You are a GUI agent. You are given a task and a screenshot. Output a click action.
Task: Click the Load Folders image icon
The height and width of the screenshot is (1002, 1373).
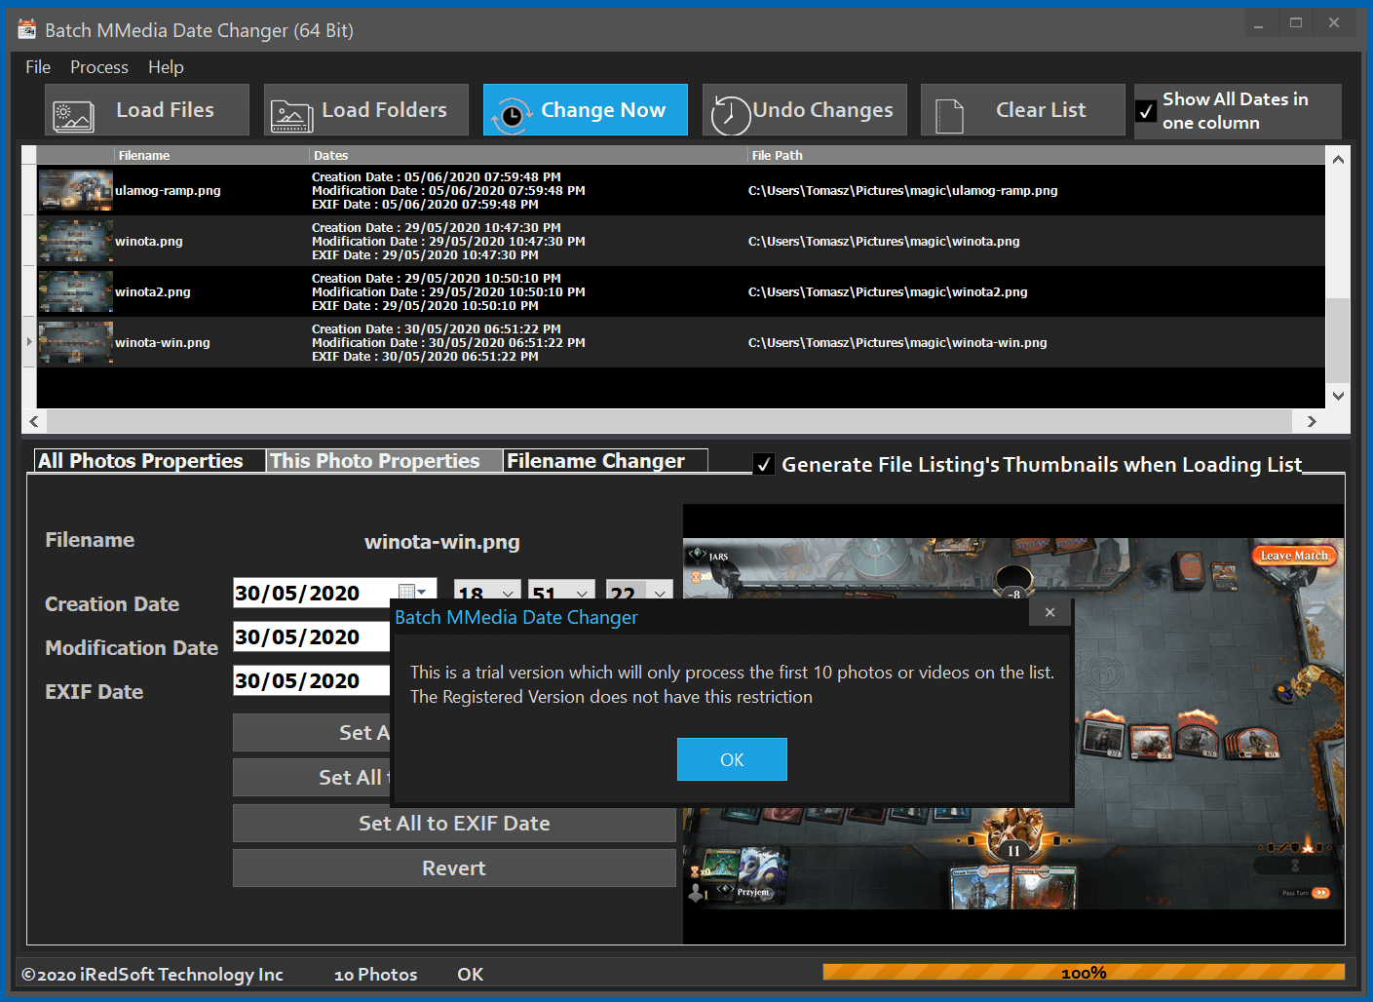click(x=291, y=116)
